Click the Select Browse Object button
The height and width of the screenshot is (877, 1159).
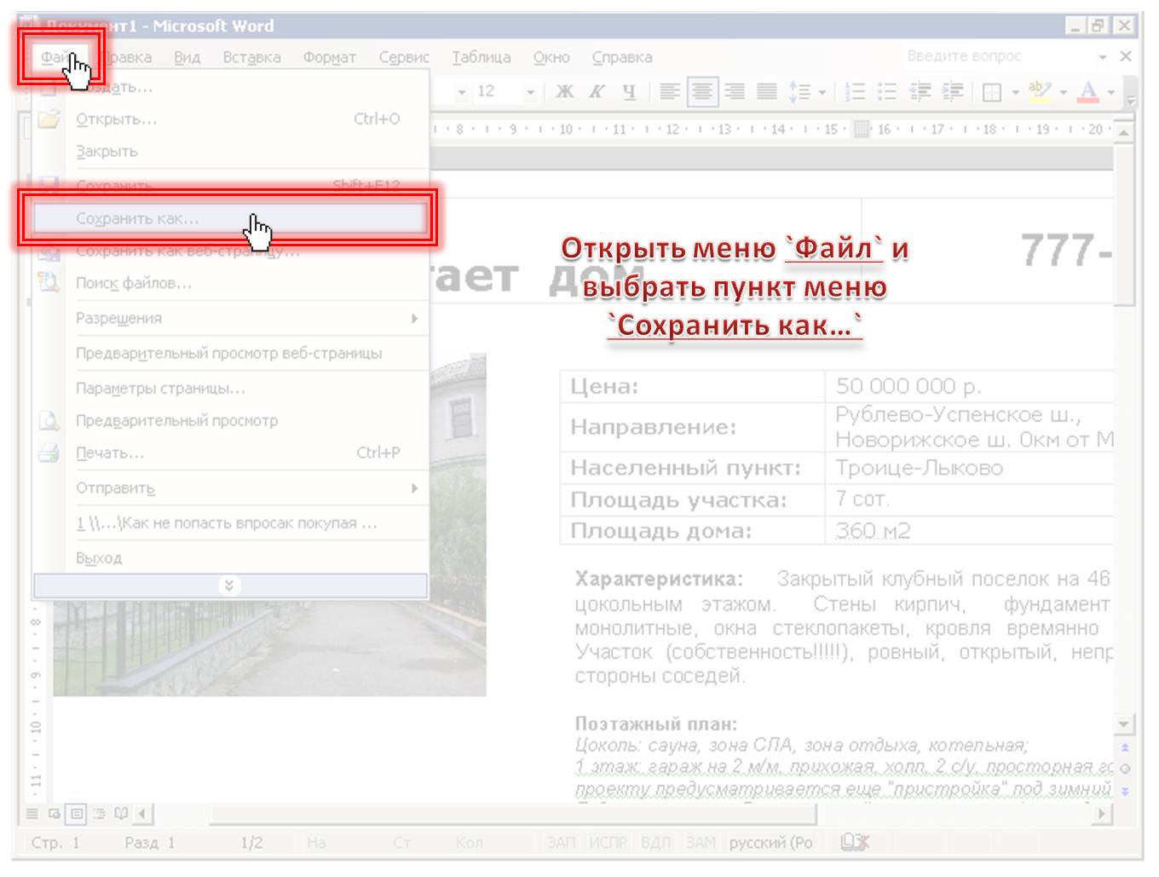[1125, 769]
